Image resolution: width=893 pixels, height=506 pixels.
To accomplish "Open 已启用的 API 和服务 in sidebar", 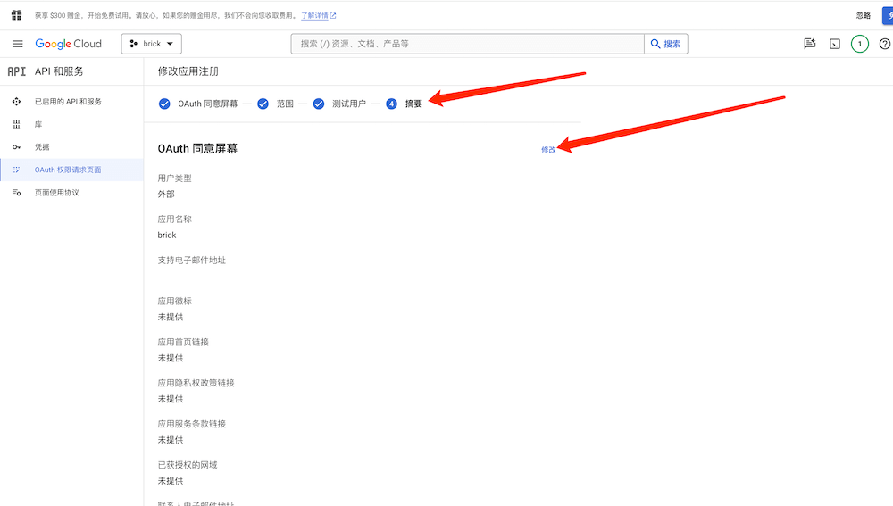I will coord(68,102).
